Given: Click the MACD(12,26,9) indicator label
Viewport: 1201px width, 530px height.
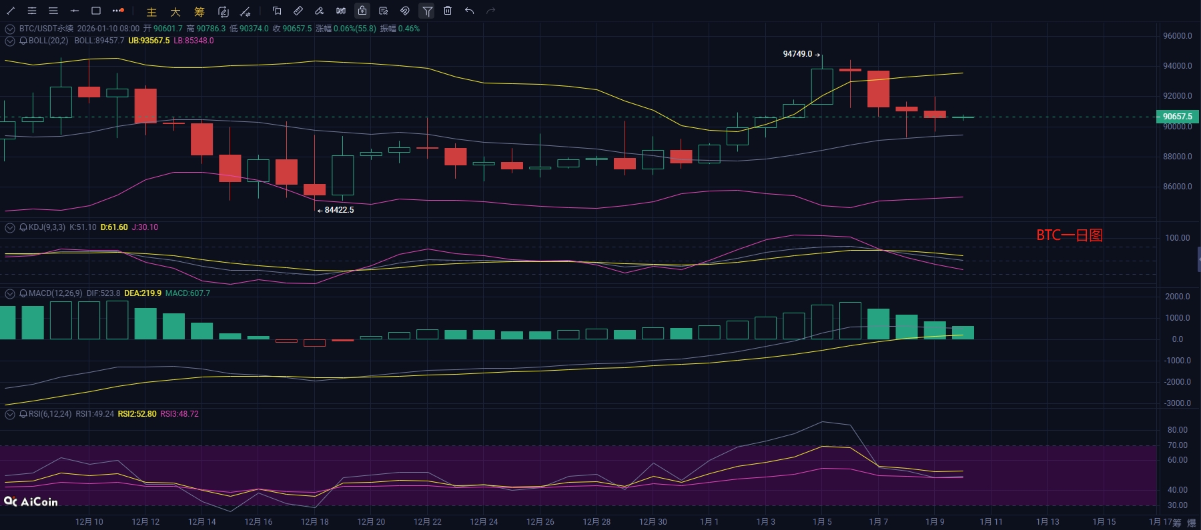Looking at the screenshot, I should (55, 293).
